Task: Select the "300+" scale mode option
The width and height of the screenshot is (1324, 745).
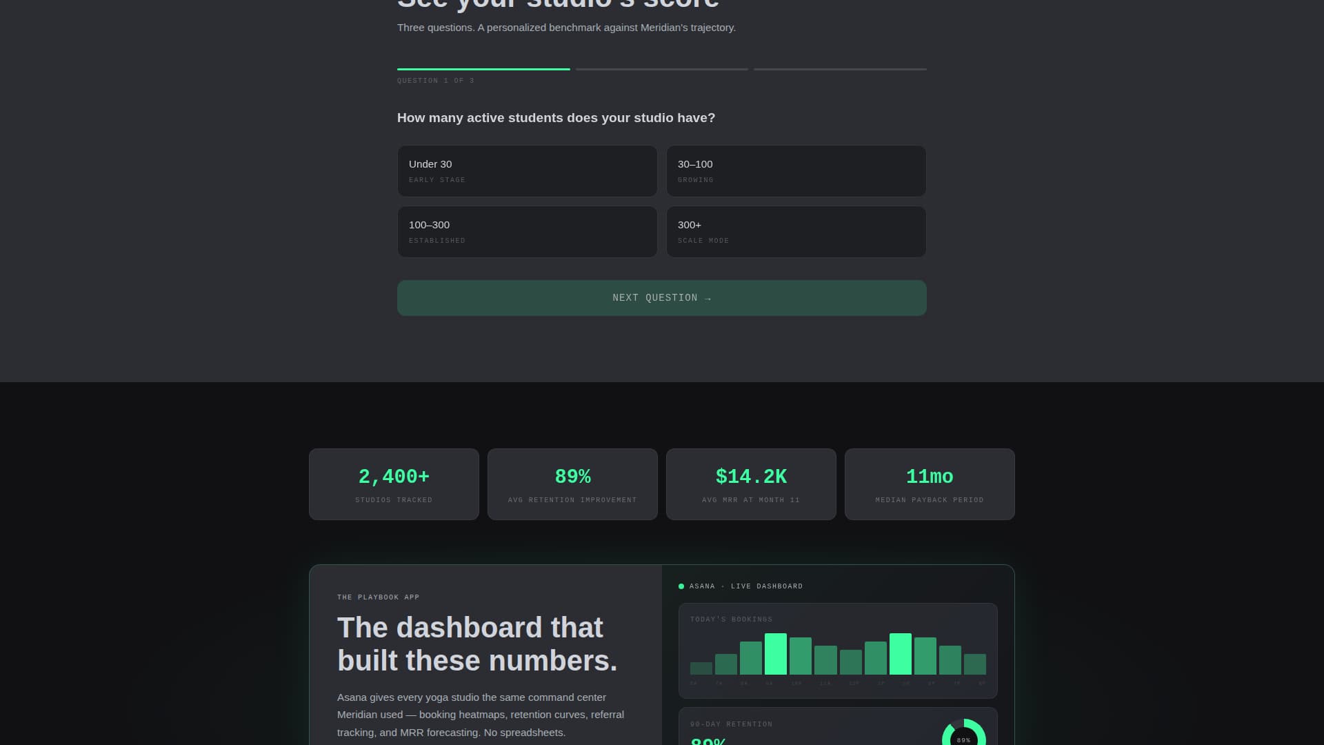Action: (796, 232)
